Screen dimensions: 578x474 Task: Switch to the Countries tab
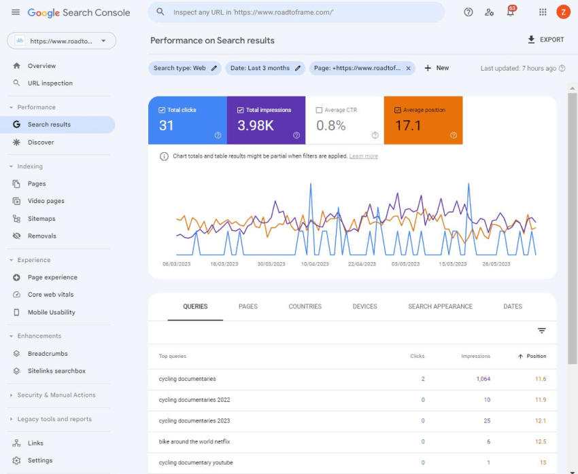[x=305, y=306]
